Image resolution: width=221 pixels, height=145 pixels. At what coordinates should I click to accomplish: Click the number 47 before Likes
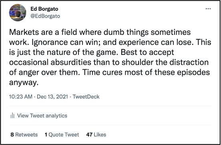(x=89, y=135)
